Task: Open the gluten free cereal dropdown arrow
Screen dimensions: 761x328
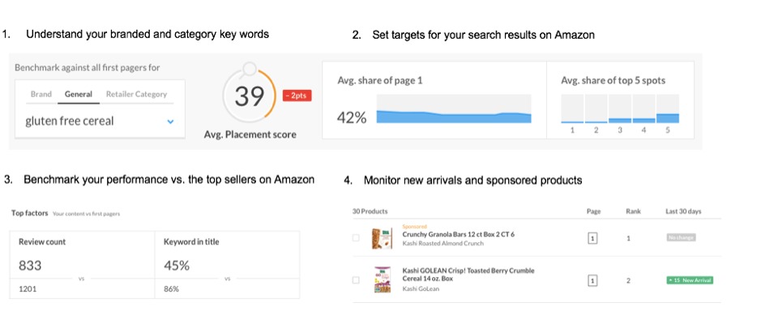Action: point(170,121)
